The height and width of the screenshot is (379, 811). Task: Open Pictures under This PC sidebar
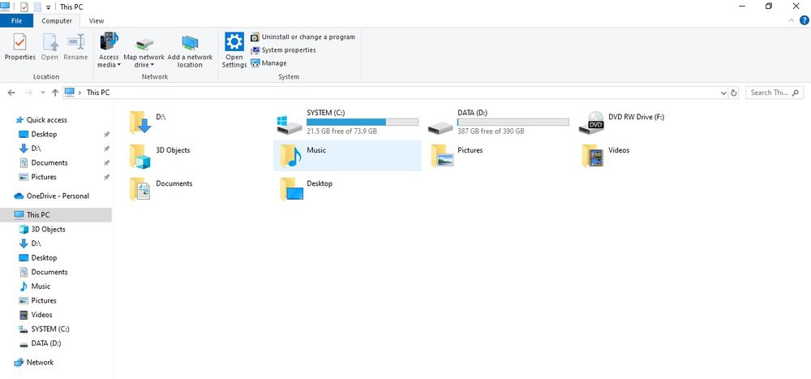44,300
